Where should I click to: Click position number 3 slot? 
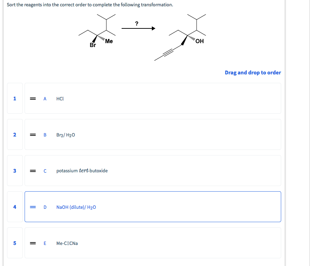coord(14,171)
